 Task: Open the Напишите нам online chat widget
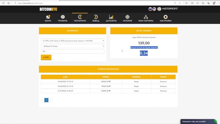199,122
